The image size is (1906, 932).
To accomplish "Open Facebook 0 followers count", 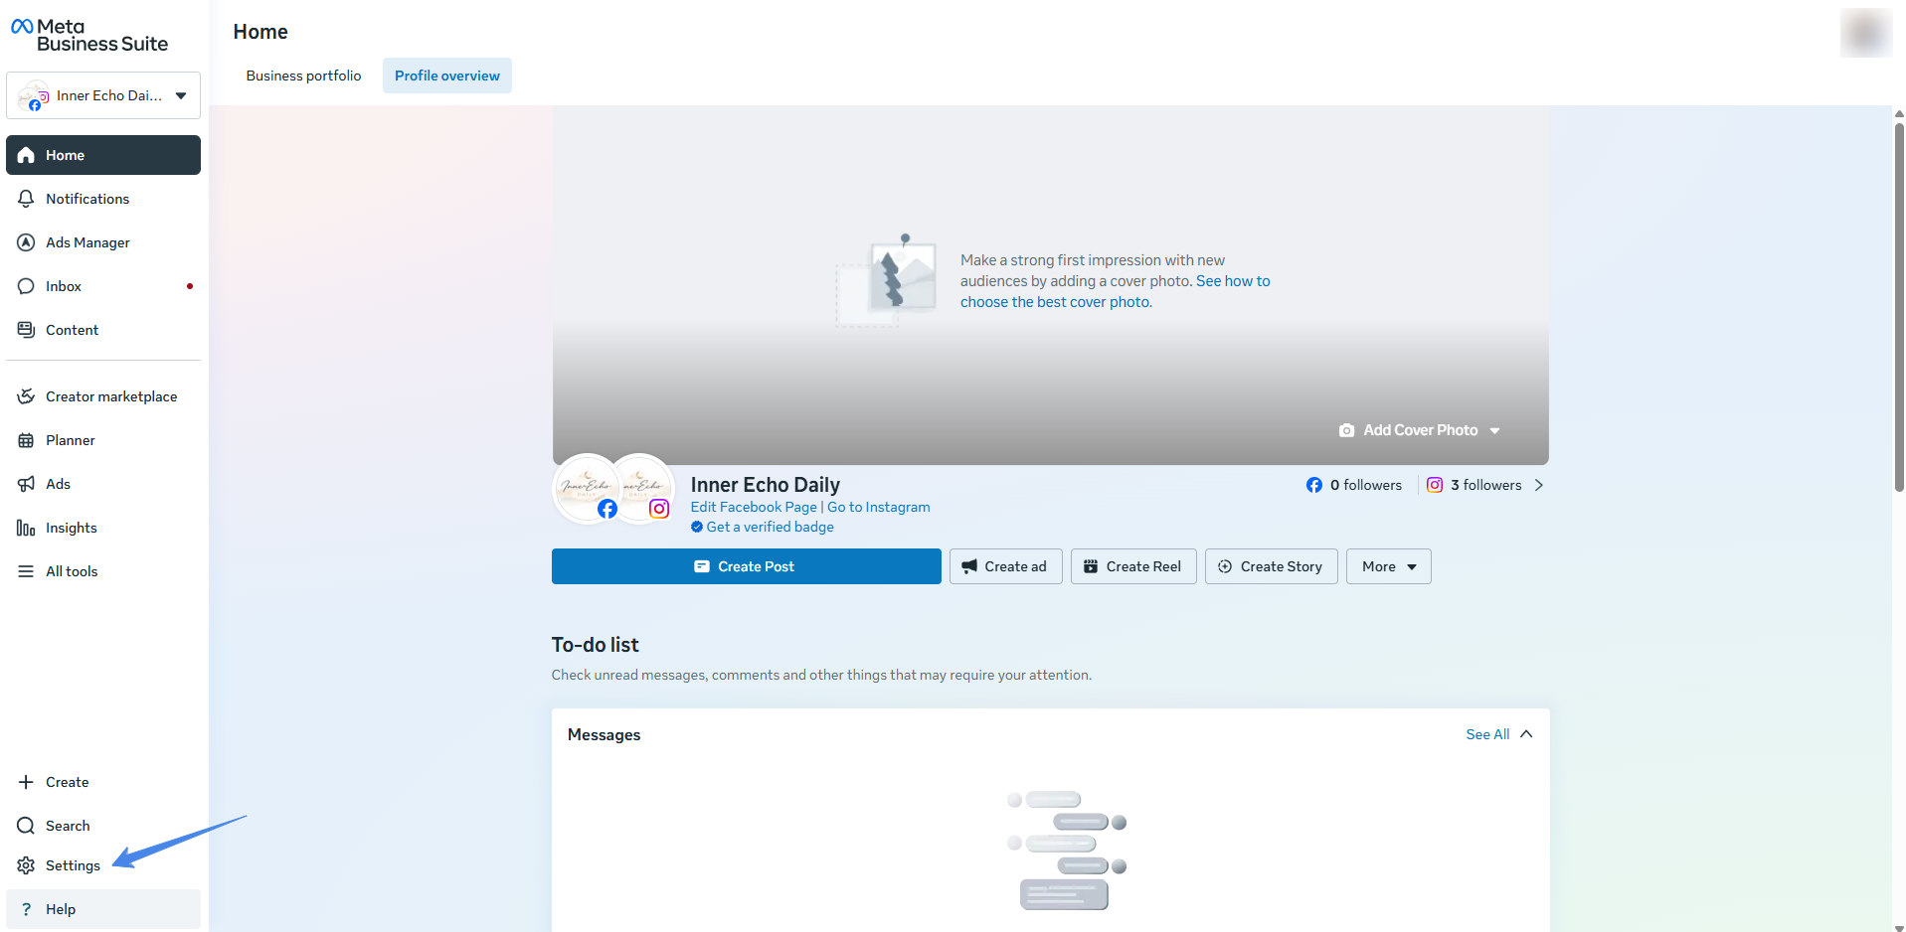I will coord(1354,485).
